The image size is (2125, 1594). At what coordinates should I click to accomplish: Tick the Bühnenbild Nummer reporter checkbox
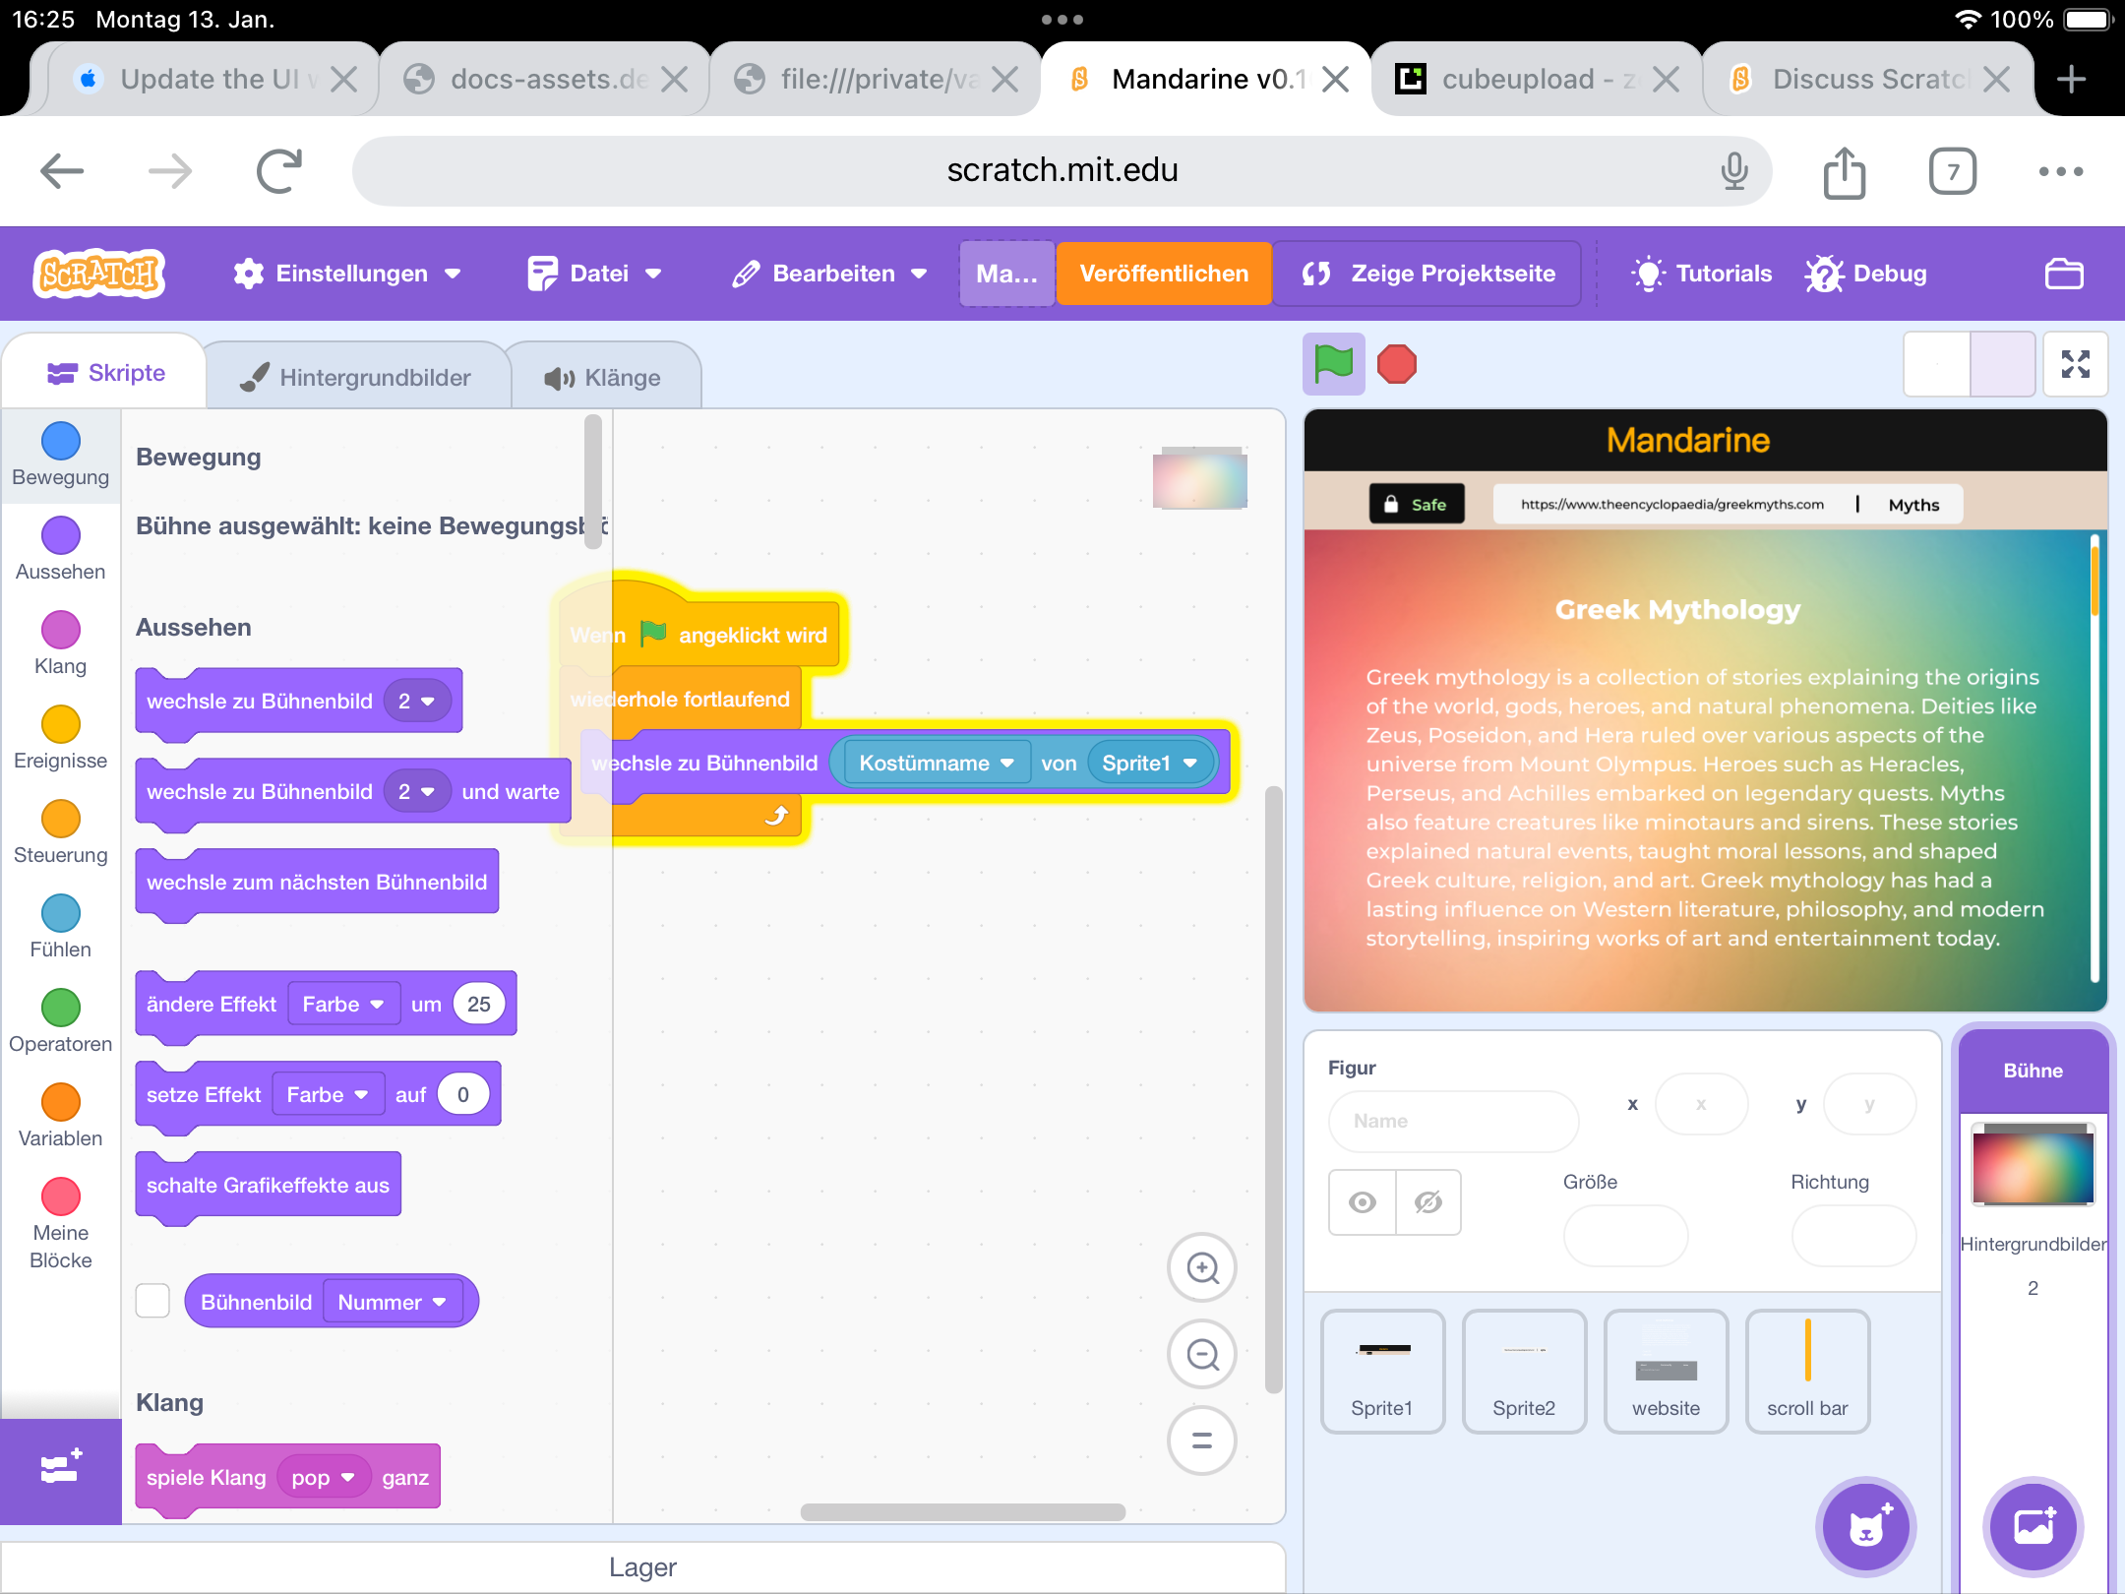[x=152, y=1301]
